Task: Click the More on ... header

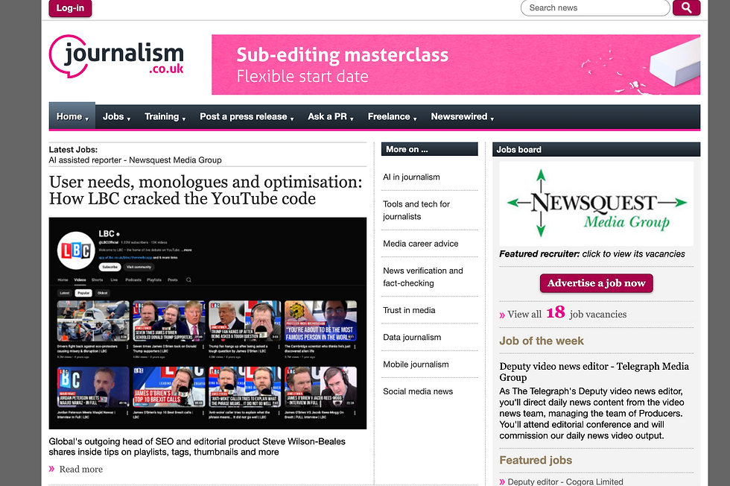Action: coord(429,149)
